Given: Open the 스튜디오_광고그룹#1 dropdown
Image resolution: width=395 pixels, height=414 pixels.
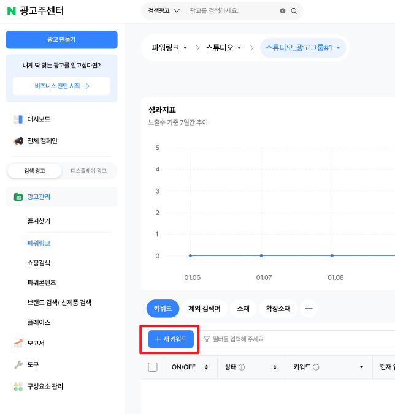Looking at the screenshot, I should point(303,48).
